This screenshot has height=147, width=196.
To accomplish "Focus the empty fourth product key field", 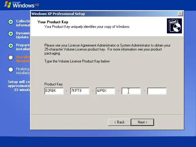I will click(131, 91).
